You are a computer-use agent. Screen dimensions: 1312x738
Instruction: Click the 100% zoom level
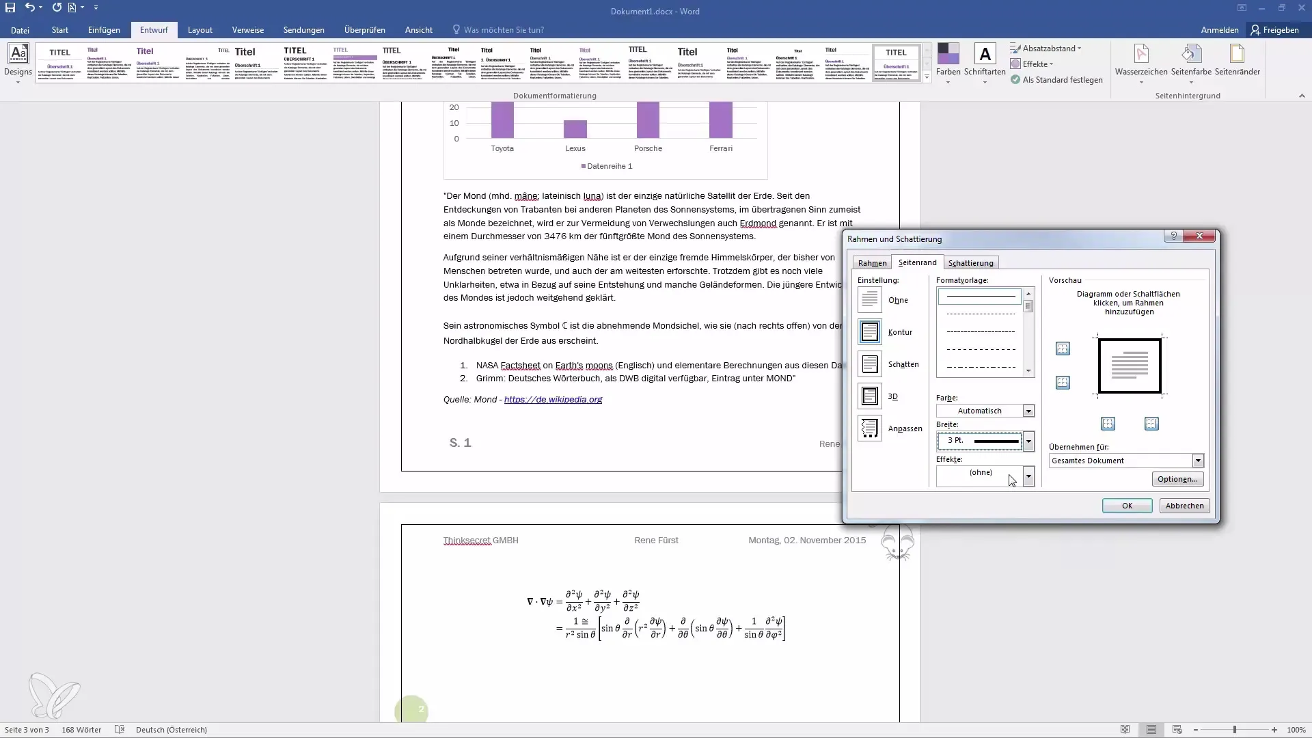(x=1296, y=730)
